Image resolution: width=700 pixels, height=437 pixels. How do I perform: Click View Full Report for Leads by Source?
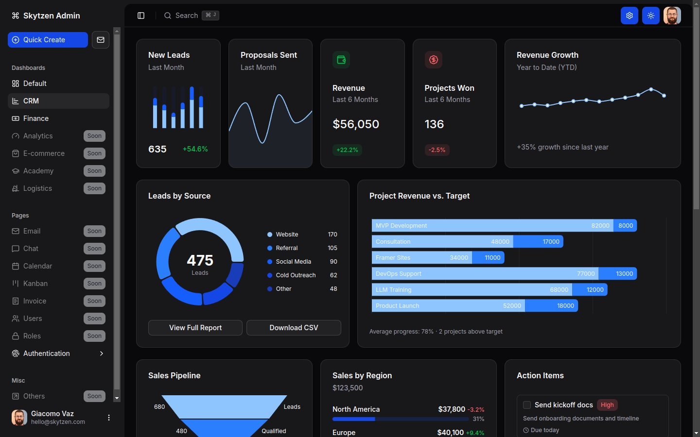pos(195,328)
